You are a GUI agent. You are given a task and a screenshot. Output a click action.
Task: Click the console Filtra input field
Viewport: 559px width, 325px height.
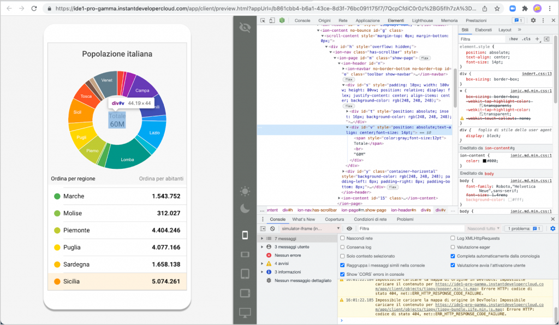coord(411,228)
